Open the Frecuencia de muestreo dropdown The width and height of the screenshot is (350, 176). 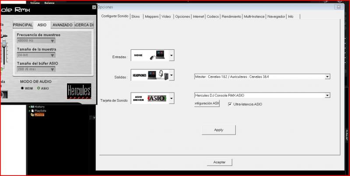pos(52,41)
